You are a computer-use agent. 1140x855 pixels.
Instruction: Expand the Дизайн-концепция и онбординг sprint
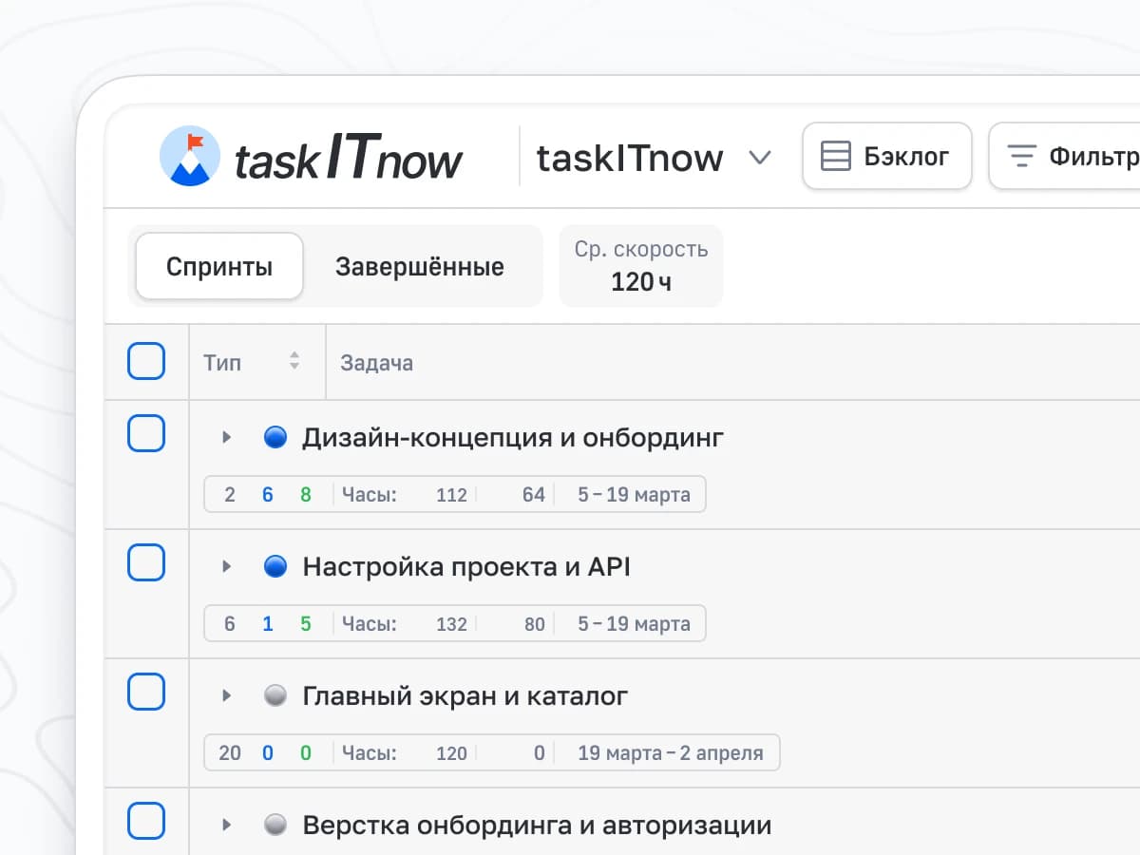[x=226, y=437]
